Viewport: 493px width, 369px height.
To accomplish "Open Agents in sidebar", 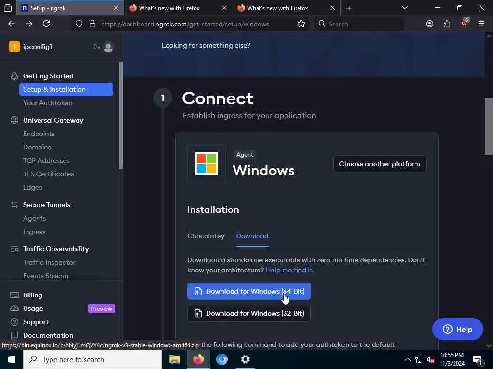I will click(35, 219).
